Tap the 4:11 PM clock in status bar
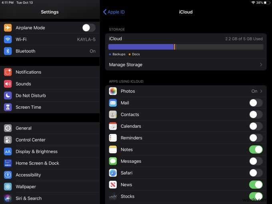The image size is (272, 204). click(x=8, y=3)
